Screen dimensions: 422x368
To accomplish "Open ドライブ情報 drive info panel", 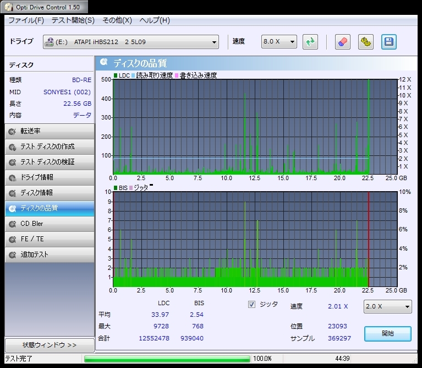I will (49, 177).
